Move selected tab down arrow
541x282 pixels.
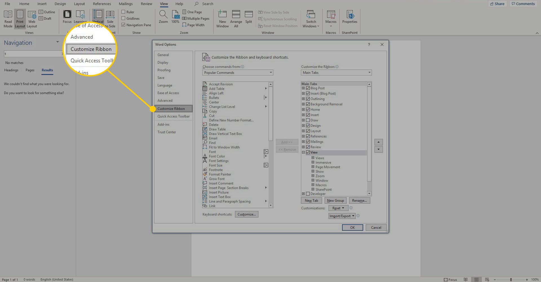378,149
